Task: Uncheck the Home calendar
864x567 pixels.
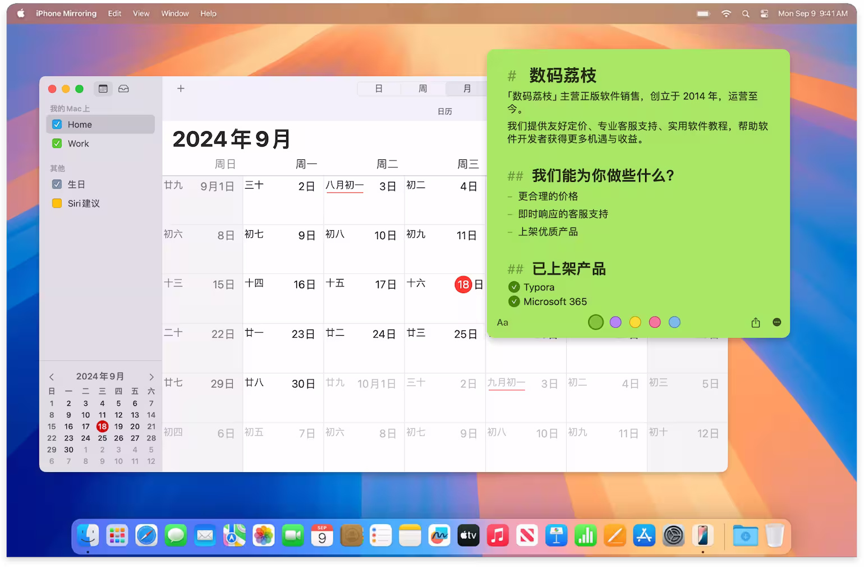Action: point(57,124)
